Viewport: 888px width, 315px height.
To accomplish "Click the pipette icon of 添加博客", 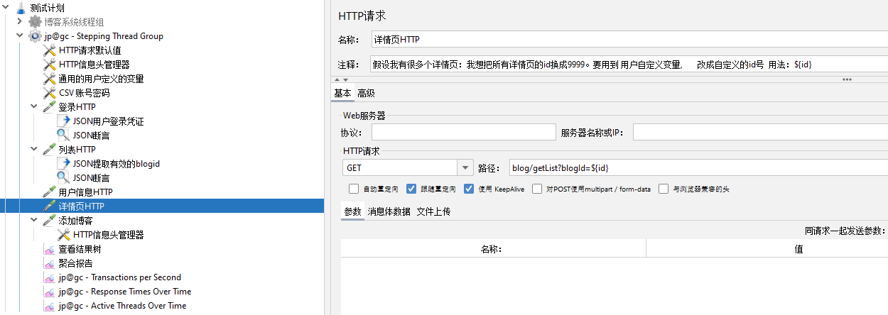I will pyautogui.click(x=49, y=221).
